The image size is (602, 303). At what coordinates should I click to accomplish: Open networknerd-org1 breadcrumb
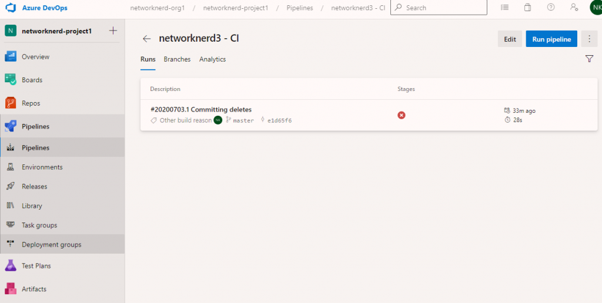click(158, 8)
